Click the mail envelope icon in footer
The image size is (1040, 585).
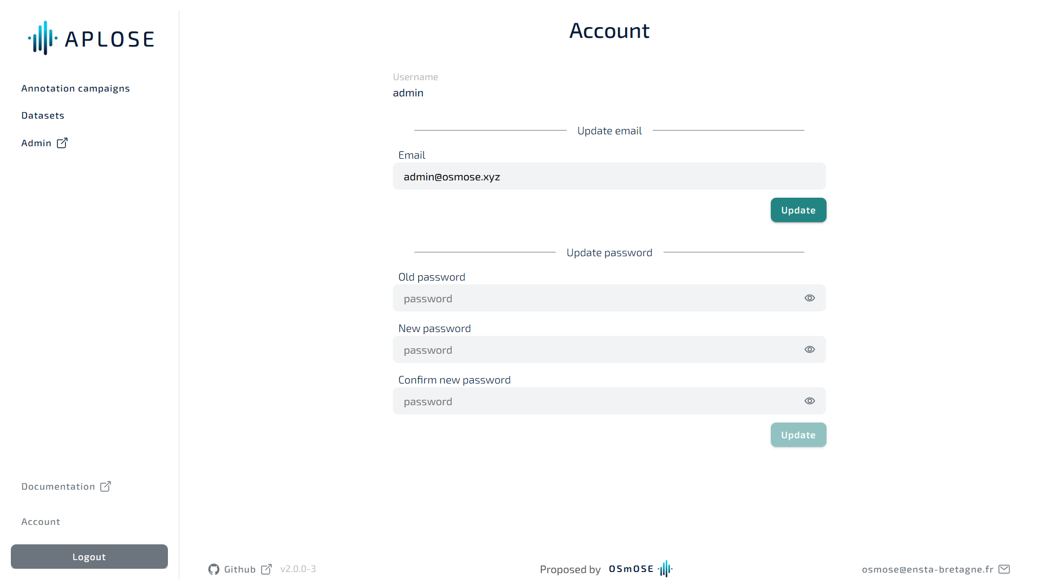[x=1004, y=569]
